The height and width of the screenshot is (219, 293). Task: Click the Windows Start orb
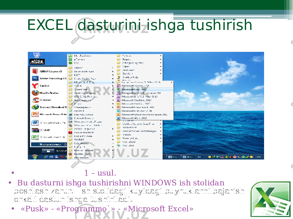tap(35, 157)
